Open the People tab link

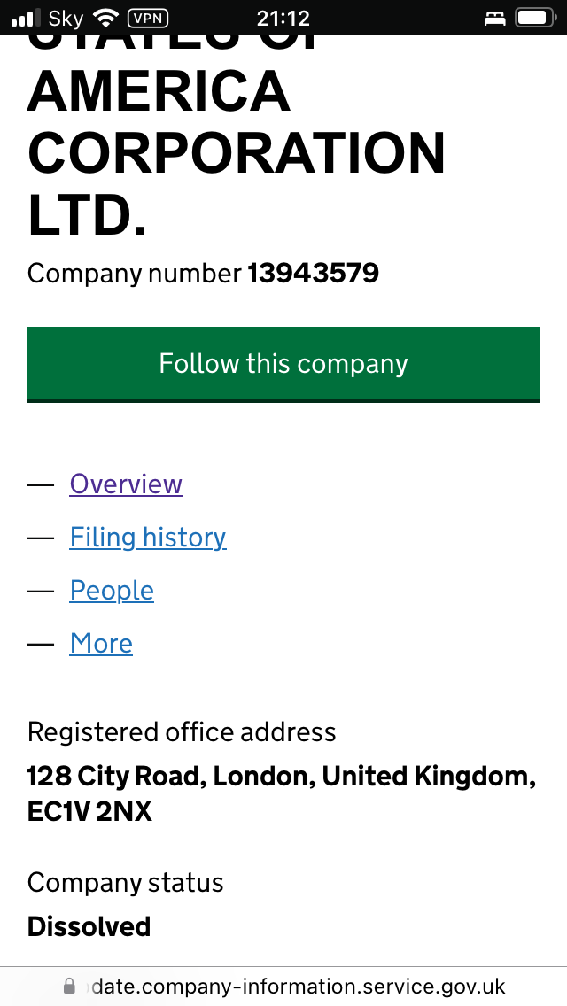(112, 591)
